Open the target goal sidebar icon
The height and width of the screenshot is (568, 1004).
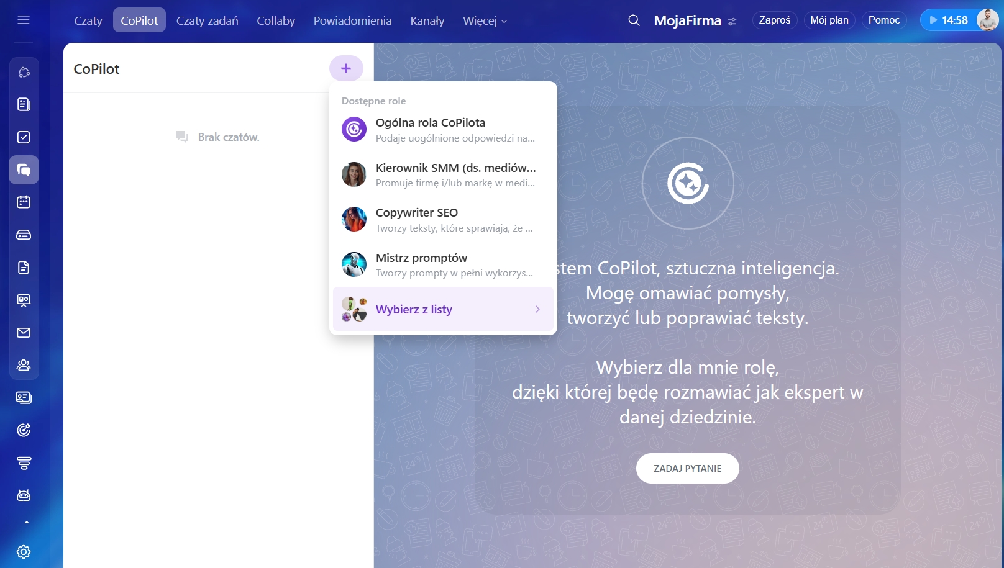tap(24, 430)
